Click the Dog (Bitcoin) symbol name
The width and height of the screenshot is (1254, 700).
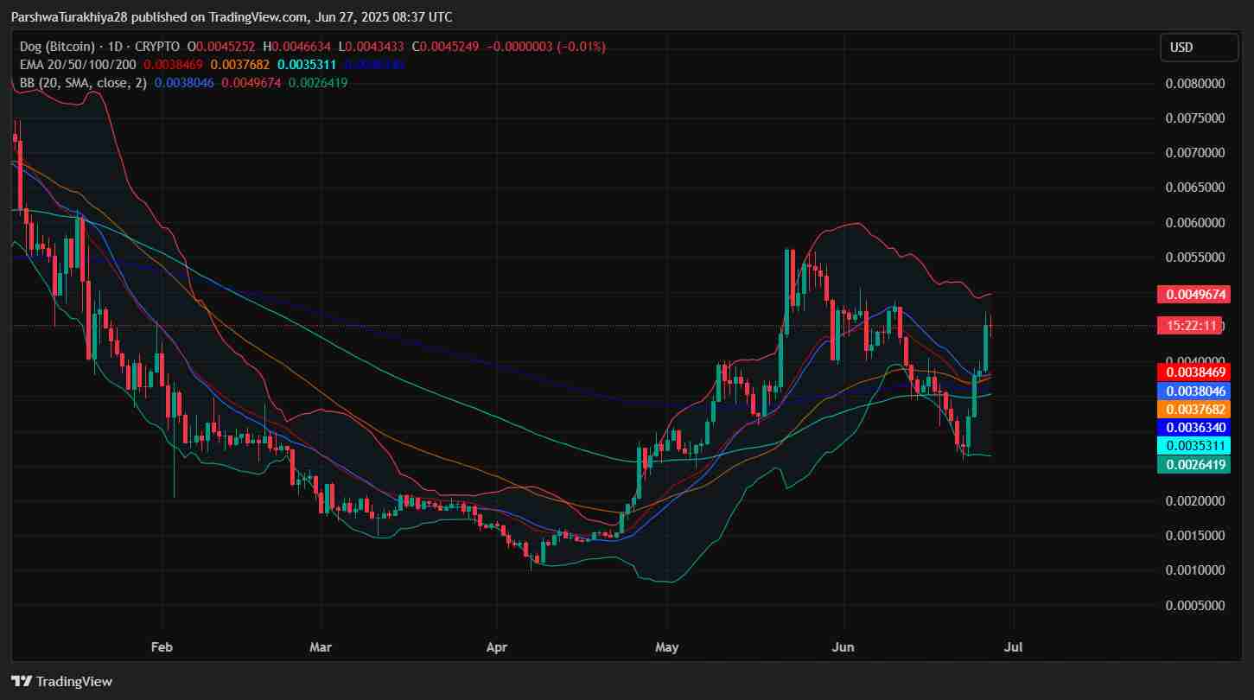(57, 47)
